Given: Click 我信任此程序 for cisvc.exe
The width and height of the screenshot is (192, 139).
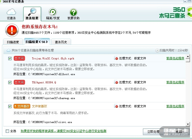Looking at the screenshot, I should (175, 106).
